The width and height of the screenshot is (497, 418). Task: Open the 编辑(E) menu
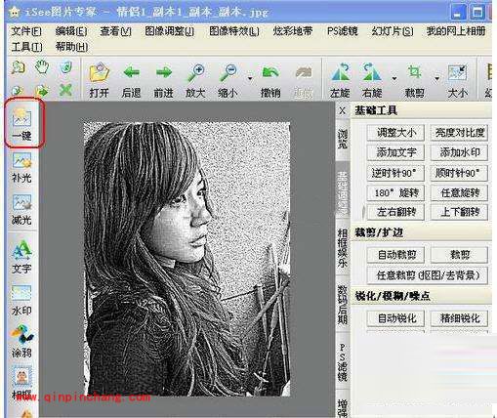[71, 31]
